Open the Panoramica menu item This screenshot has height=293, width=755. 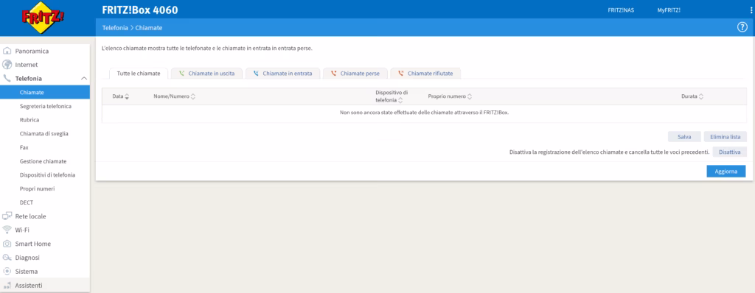45,51
